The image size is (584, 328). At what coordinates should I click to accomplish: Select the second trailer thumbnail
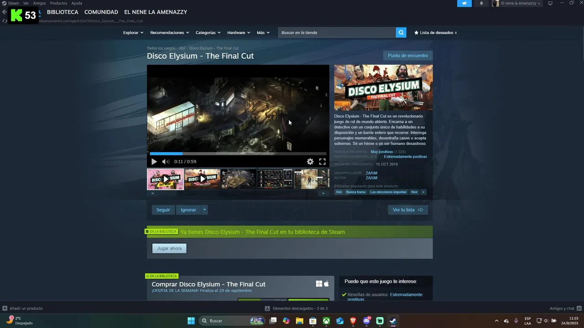coord(202,179)
